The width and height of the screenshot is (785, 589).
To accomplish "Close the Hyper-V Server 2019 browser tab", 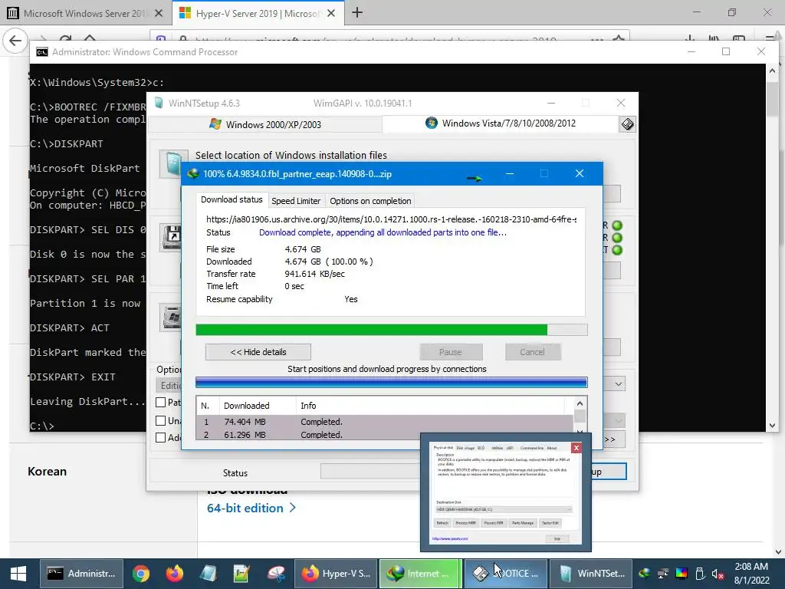I will [331, 14].
